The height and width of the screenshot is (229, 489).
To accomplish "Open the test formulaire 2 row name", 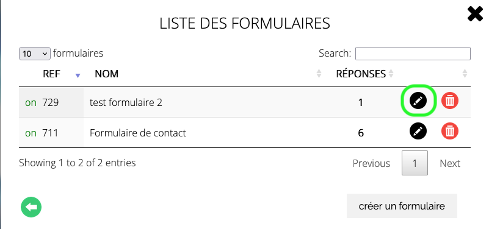I will 126,102.
